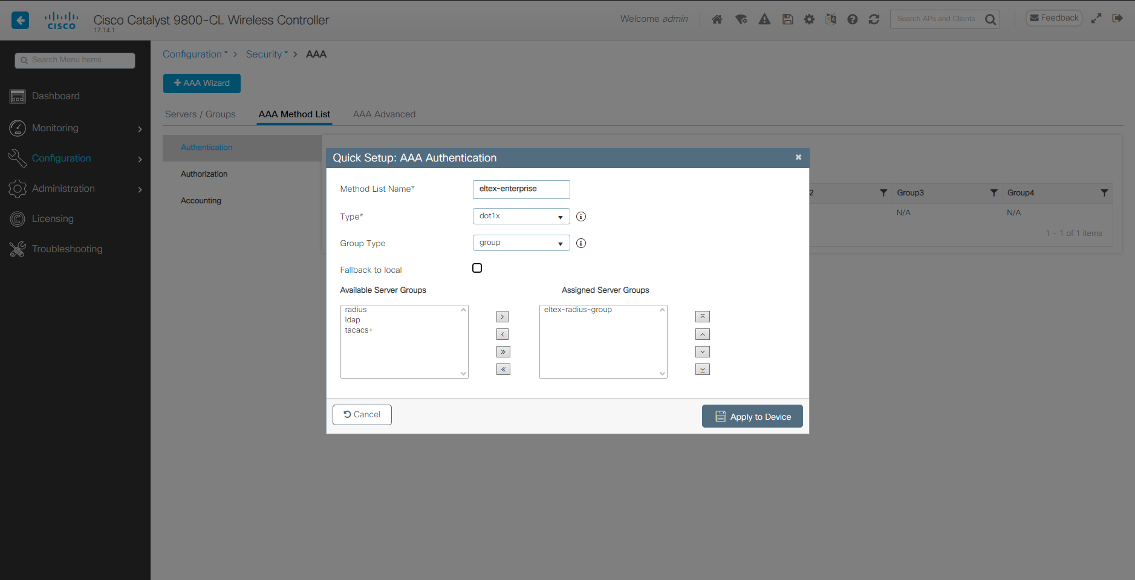
Task: Go to the home icon in header
Action: pos(717,19)
